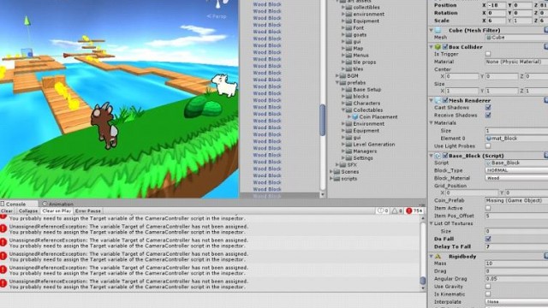
Task: Toggle the Box Collider enabled checkbox
Action: (445, 47)
